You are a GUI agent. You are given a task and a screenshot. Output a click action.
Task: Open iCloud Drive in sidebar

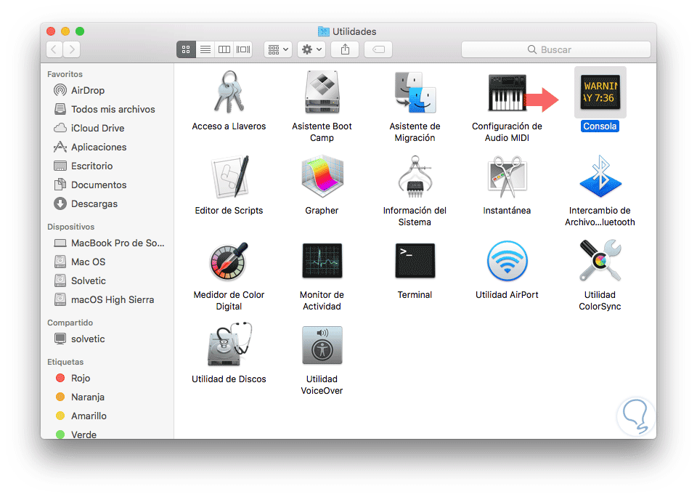[107, 128]
